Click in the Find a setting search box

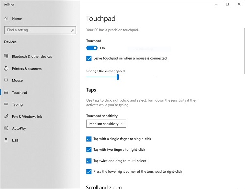click(40, 30)
